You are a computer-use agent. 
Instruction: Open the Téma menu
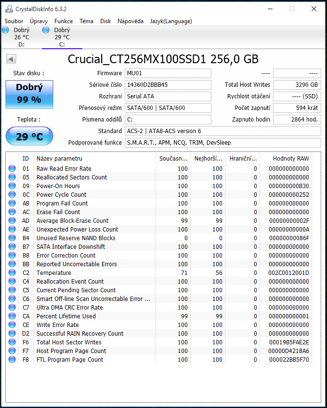(86, 21)
